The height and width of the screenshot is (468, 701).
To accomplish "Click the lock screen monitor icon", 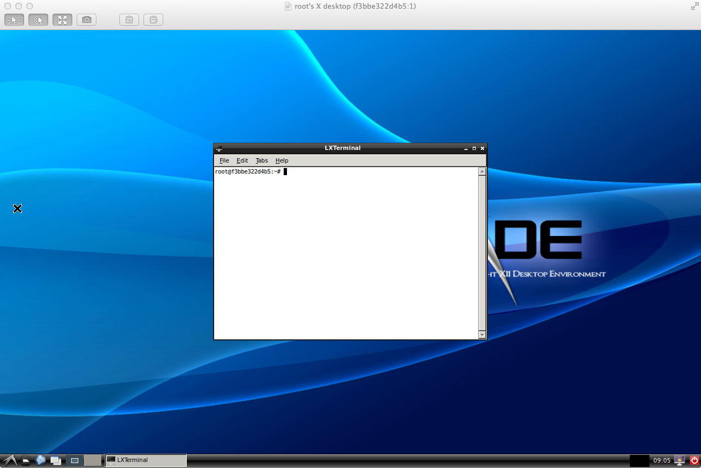I will [x=680, y=460].
